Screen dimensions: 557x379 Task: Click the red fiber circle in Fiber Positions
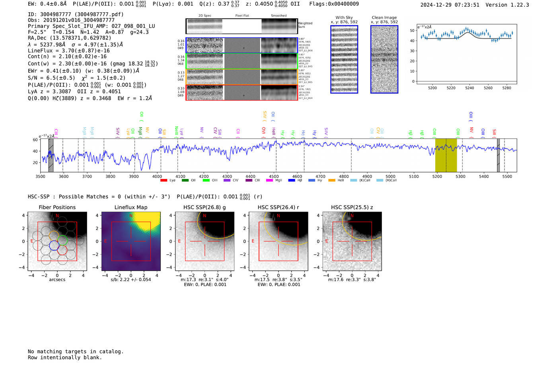point(62,250)
